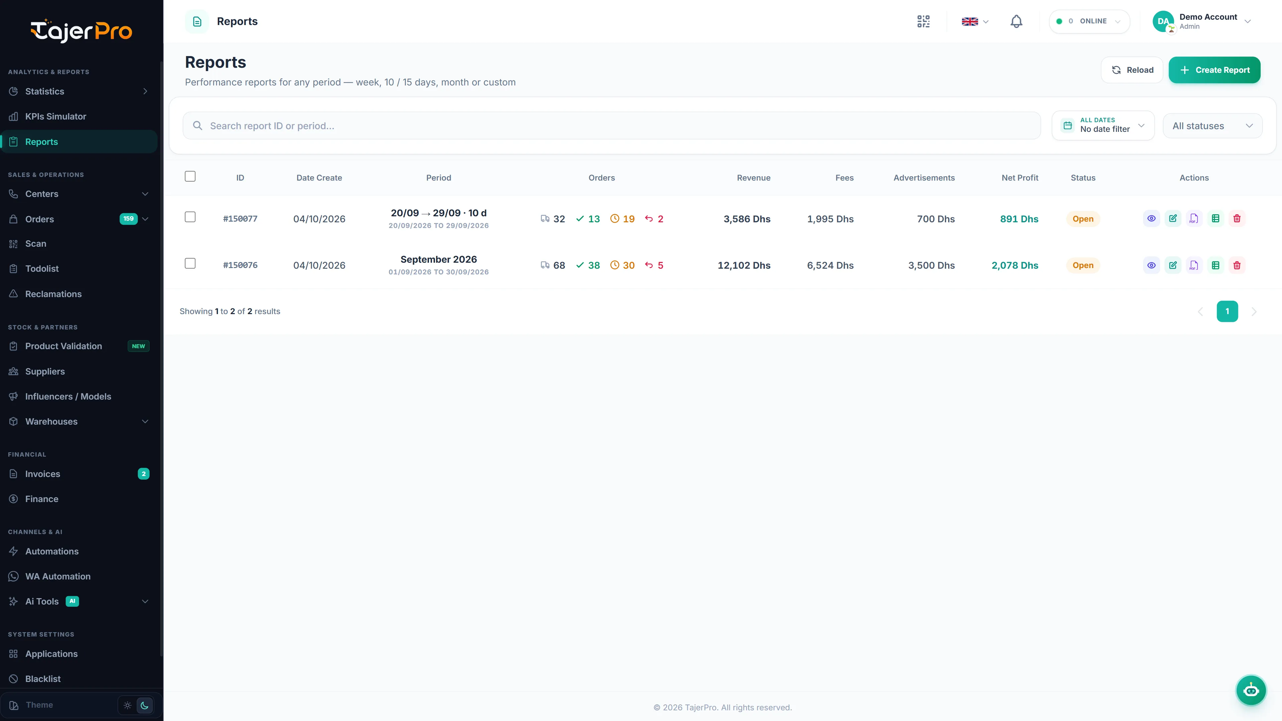Focus the report search field
This screenshot has width=1282, height=721.
612,126
